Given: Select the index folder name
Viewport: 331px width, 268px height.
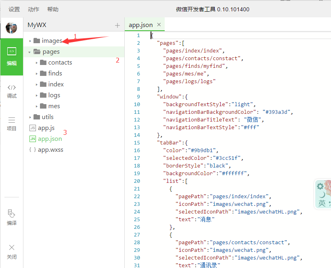Looking at the screenshot, I should tap(56, 84).
